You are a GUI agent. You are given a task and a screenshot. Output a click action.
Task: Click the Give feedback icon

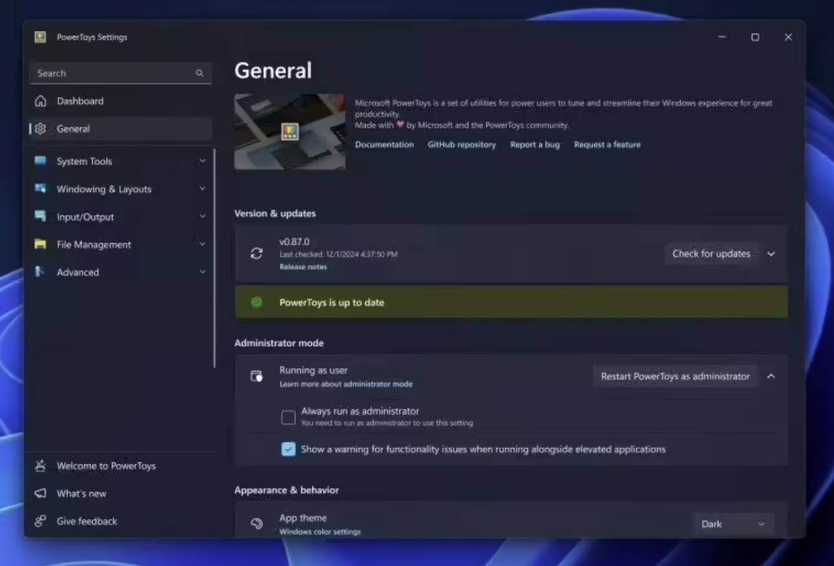click(x=41, y=521)
